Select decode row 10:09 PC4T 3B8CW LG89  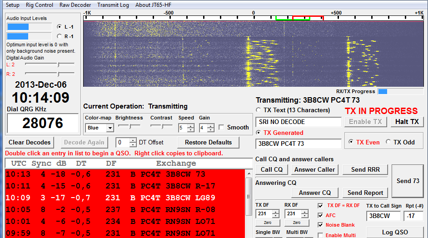point(125,198)
